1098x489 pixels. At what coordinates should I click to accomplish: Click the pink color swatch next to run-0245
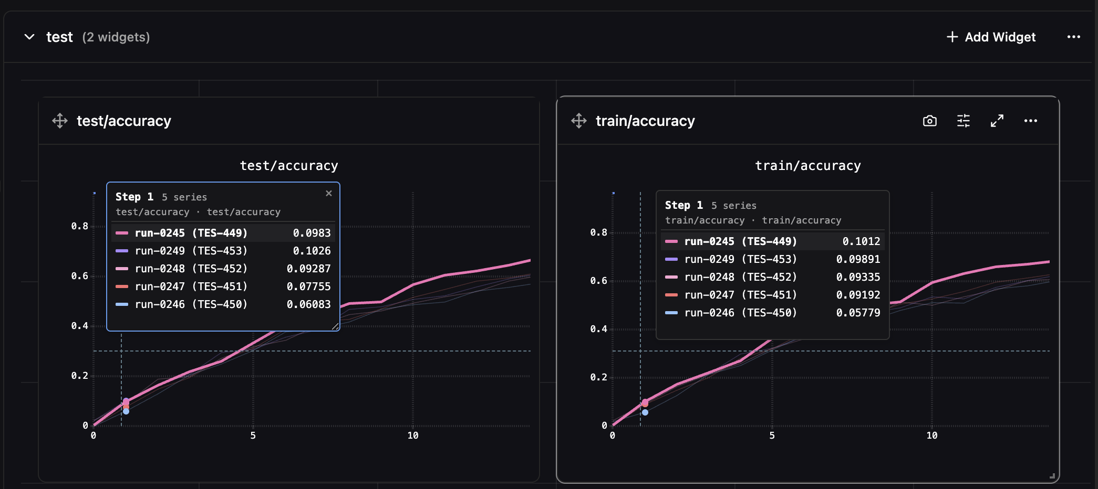pyautogui.click(x=122, y=233)
